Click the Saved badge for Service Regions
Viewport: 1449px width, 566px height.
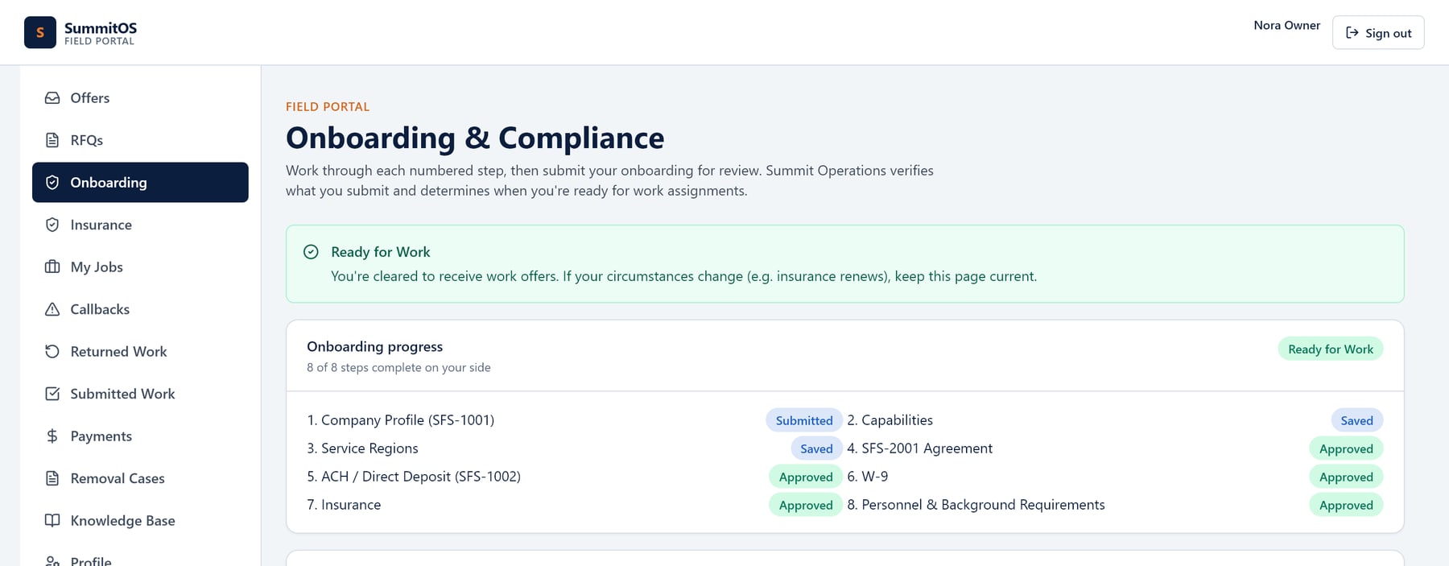[x=816, y=448]
